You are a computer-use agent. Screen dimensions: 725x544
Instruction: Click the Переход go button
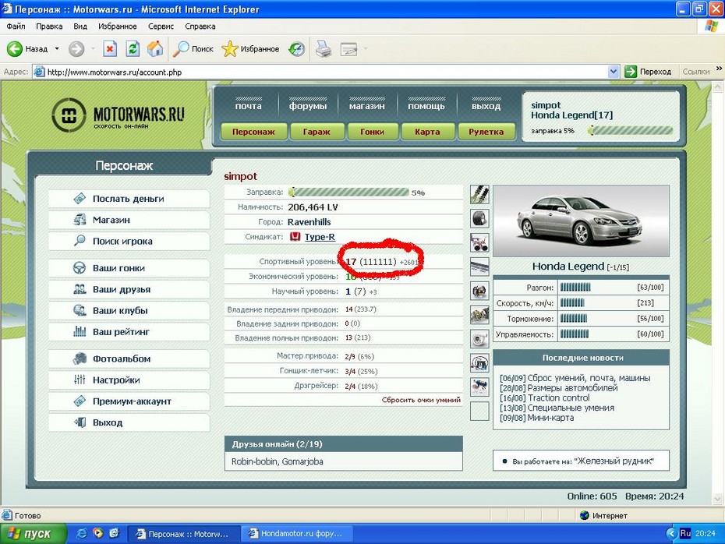click(x=648, y=72)
